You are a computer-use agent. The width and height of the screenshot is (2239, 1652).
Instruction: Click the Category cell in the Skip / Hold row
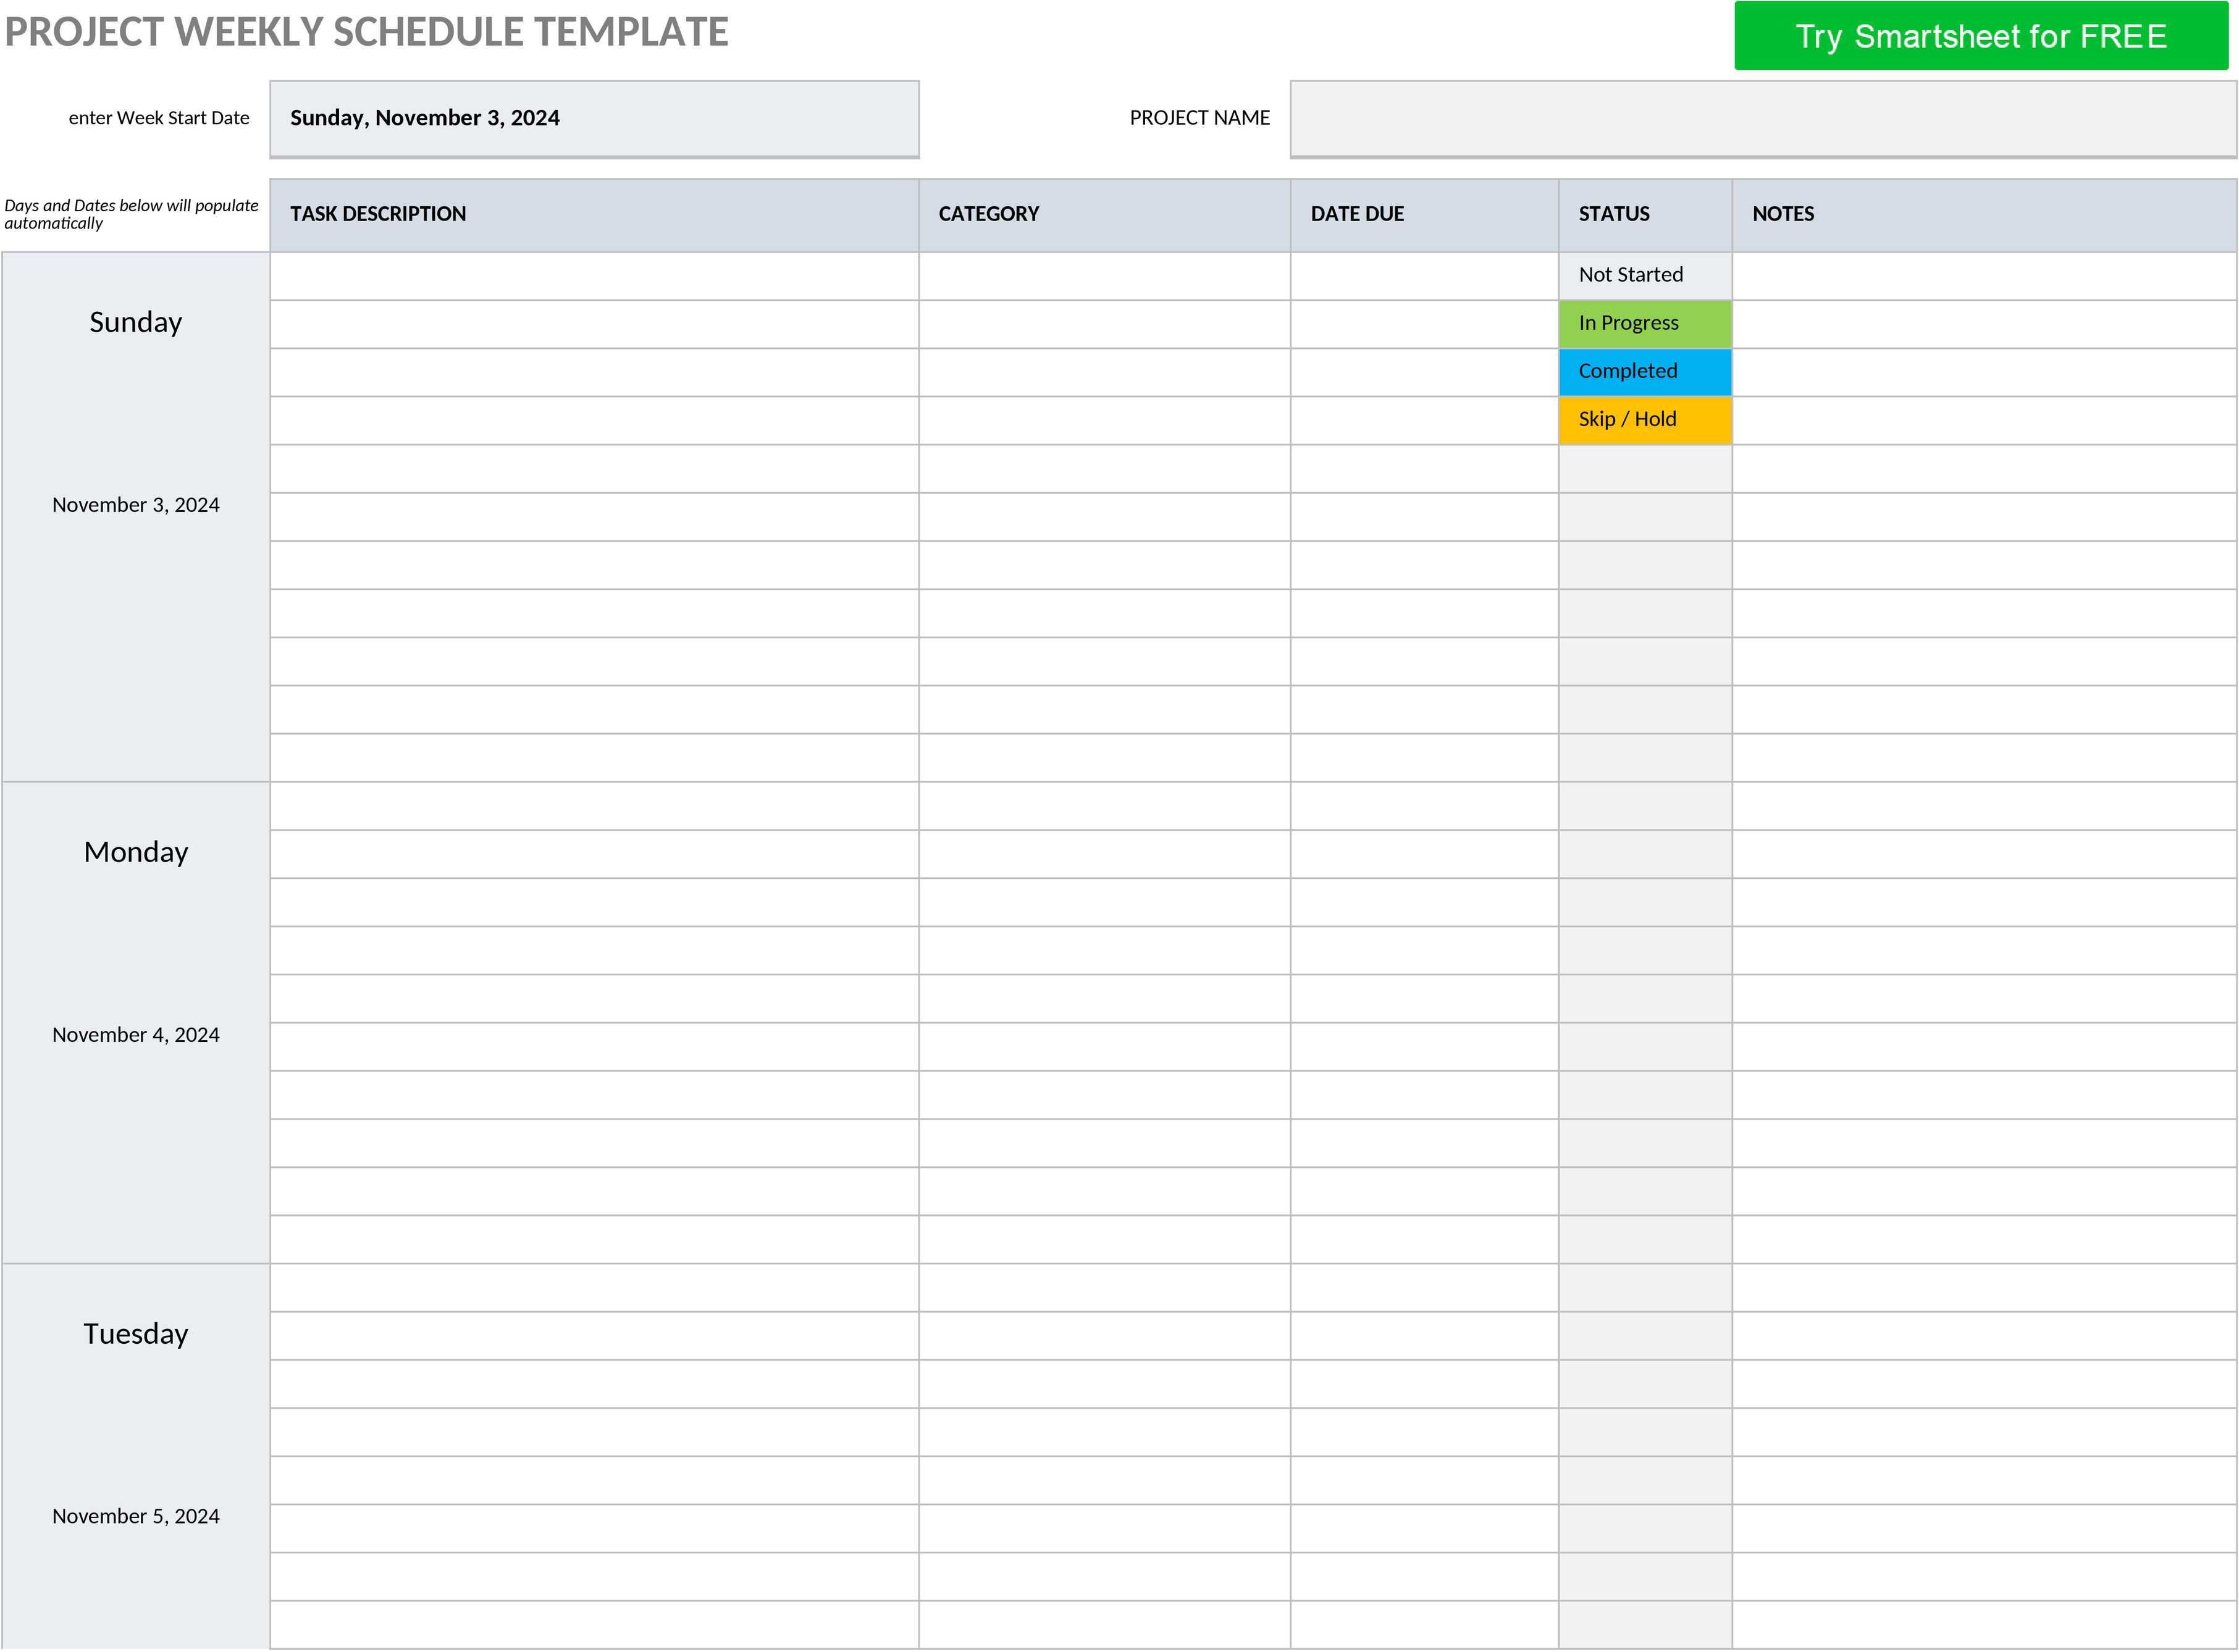point(1104,420)
